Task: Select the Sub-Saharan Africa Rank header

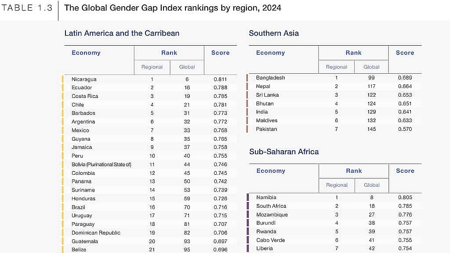Action: (x=354, y=171)
